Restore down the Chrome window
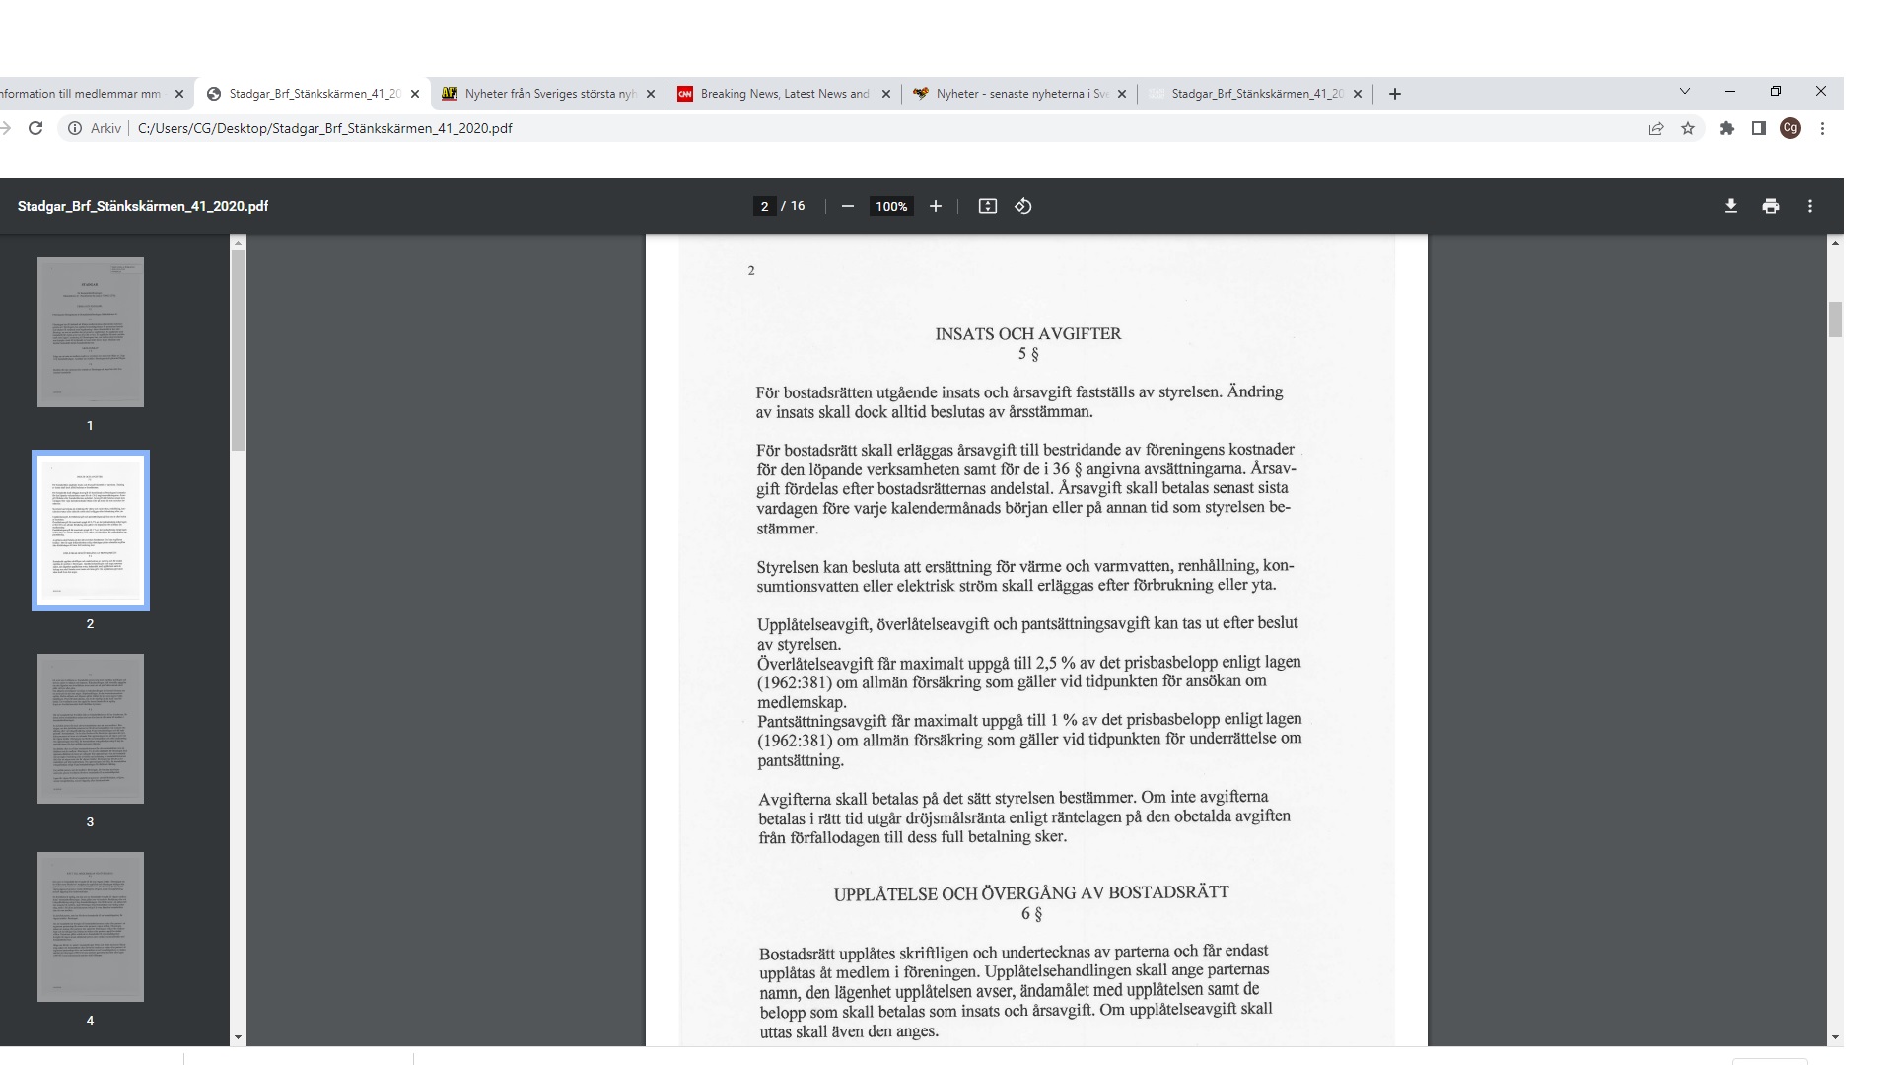The width and height of the screenshot is (1893, 1065). pyautogui.click(x=1775, y=91)
